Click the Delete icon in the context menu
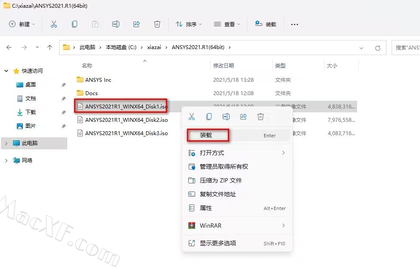 pyautogui.click(x=260, y=117)
